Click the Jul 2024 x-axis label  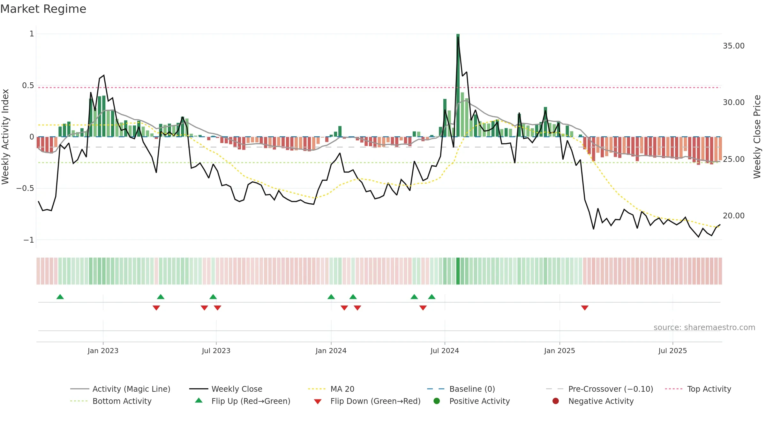[x=445, y=351]
